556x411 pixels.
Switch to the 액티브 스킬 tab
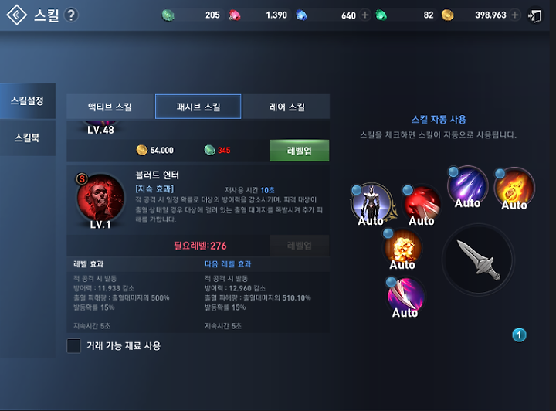[x=110, y=107]
